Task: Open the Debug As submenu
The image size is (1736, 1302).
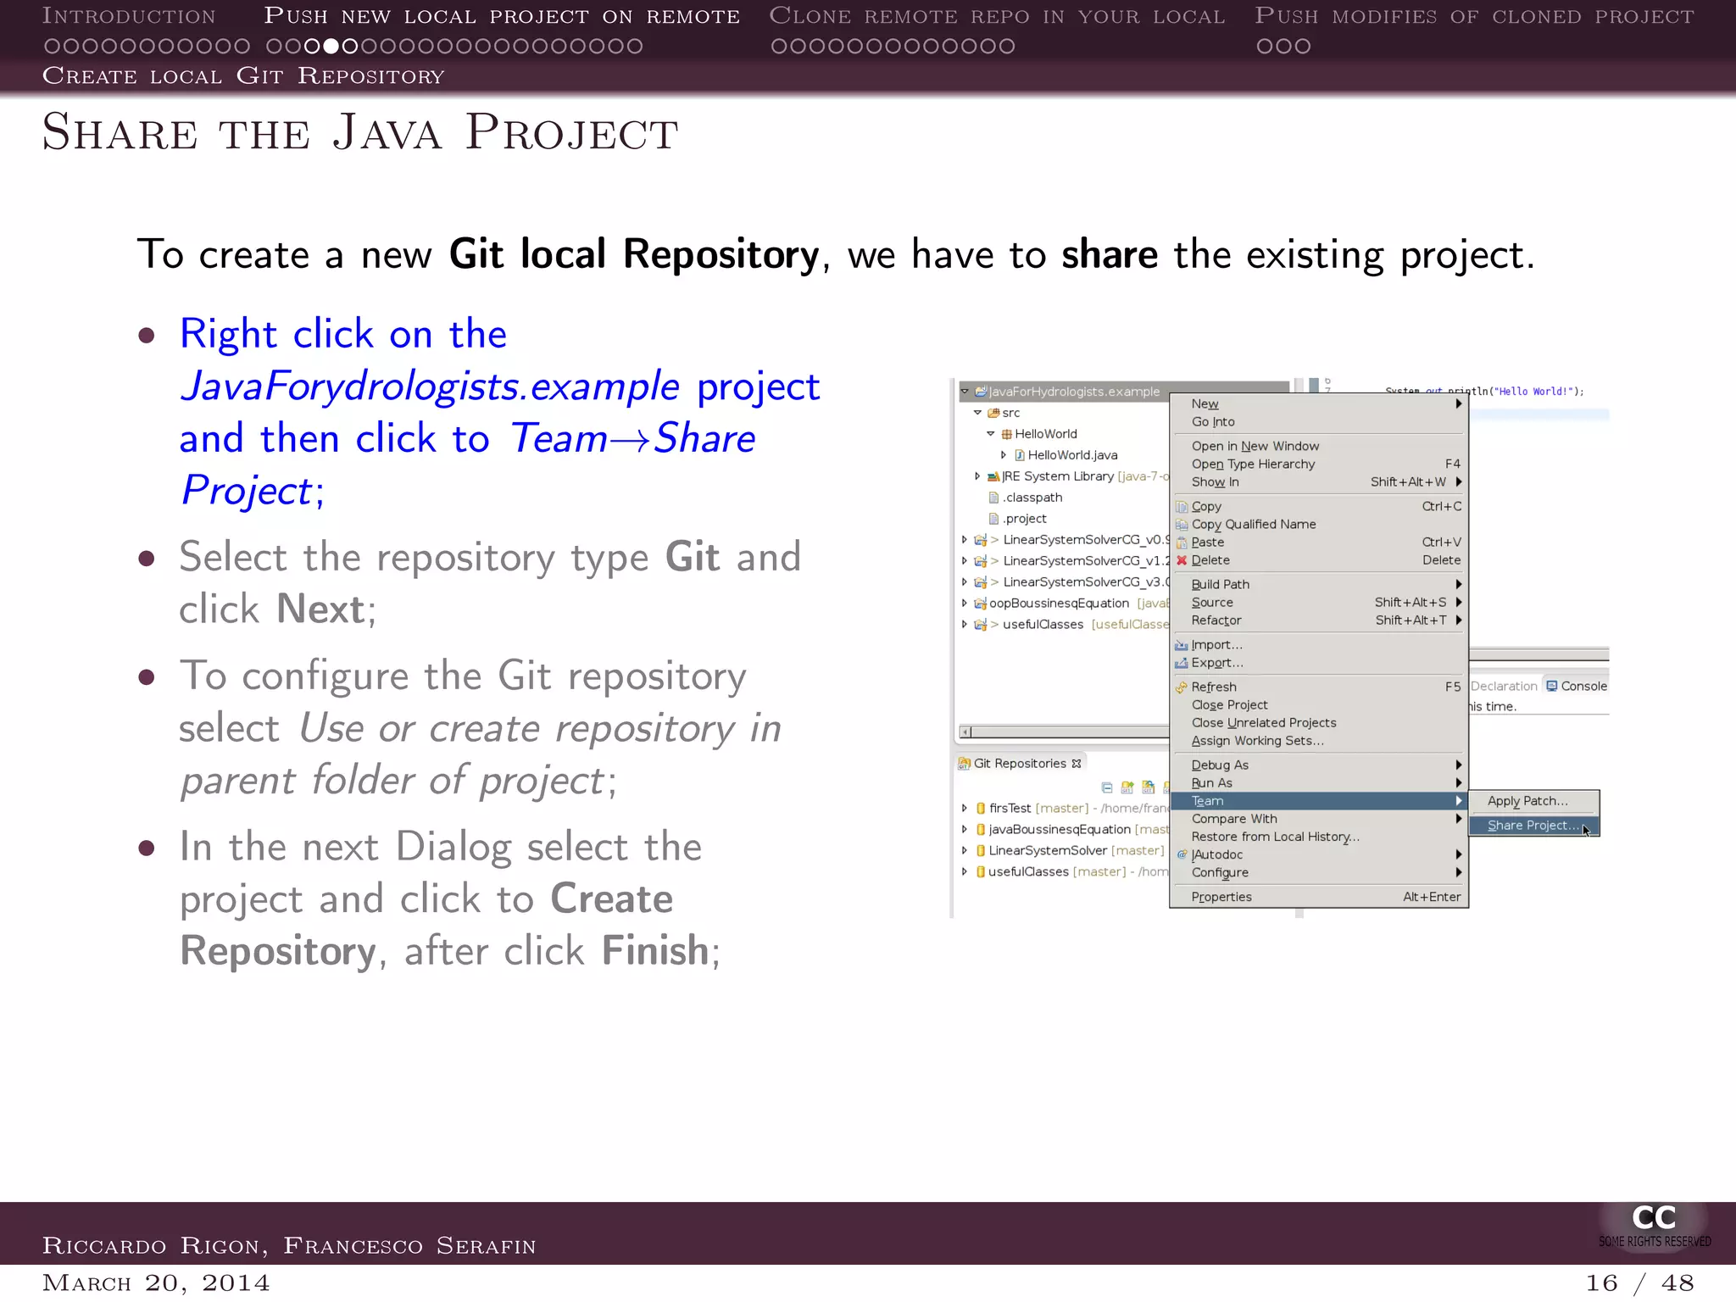Action: click(1319, 765)
